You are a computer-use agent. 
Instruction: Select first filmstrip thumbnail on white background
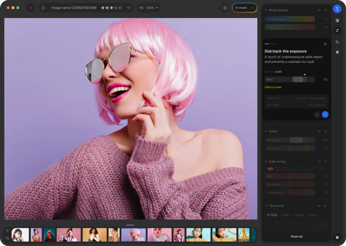coord(20,235)
